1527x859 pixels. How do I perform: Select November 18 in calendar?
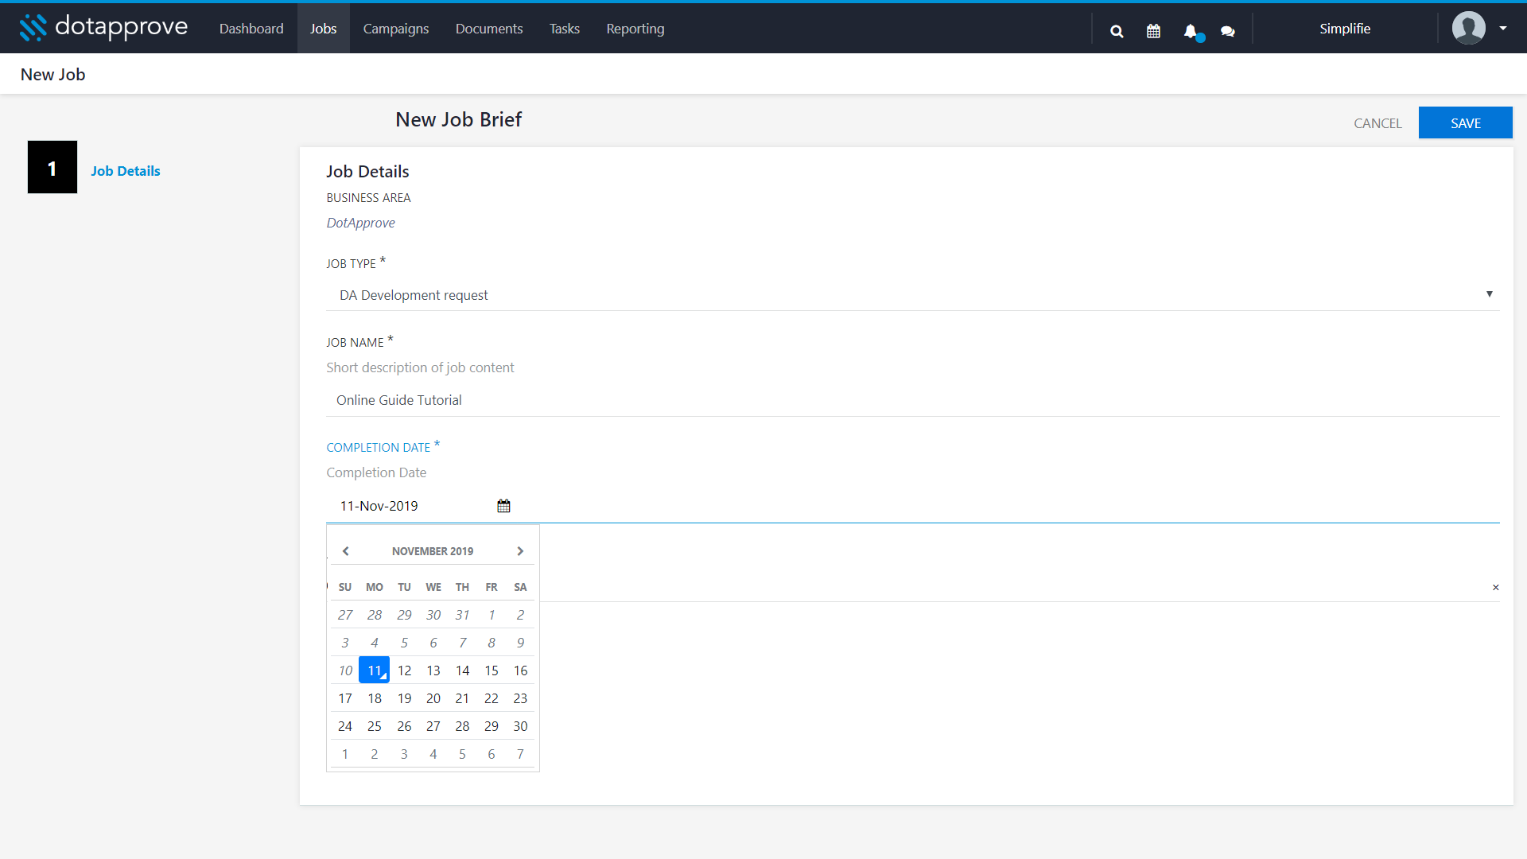point(375,698)
